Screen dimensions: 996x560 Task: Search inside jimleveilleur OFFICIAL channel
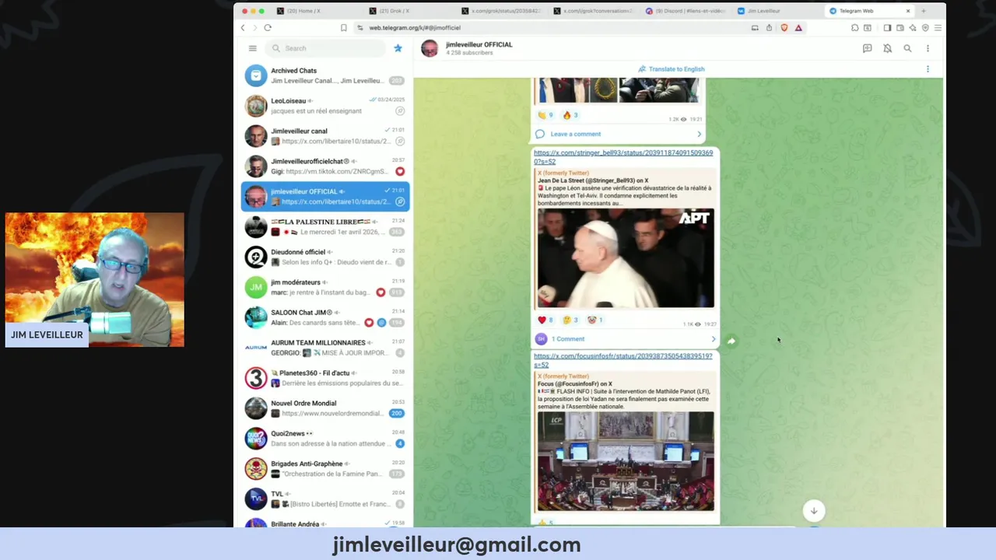907,48
